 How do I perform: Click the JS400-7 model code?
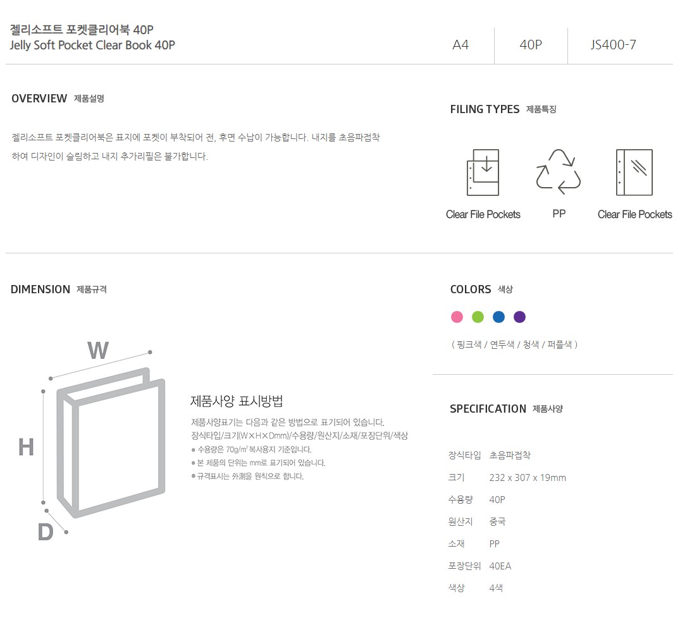point(613,45)
